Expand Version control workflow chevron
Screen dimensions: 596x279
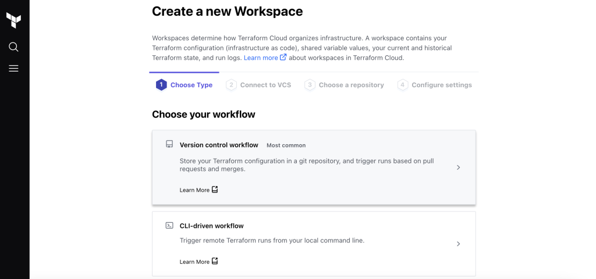pos(459,167)
